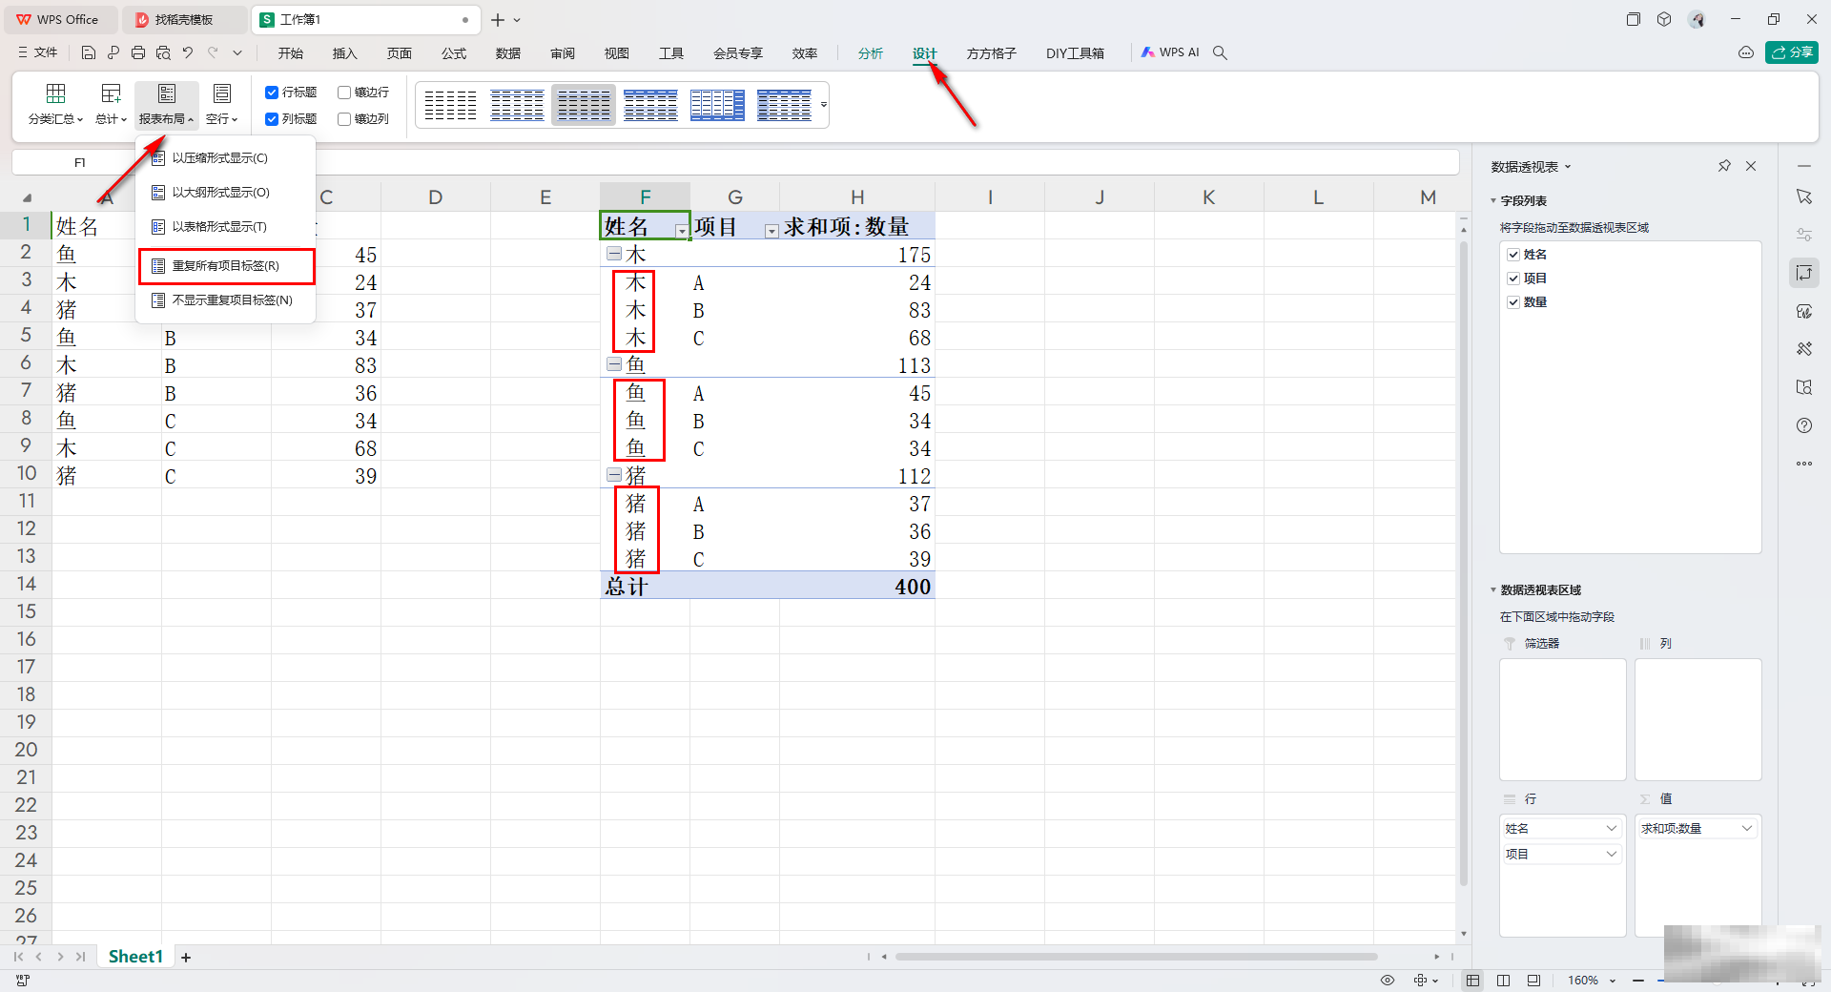This screenshot has height=992, width=1831.
Task: Open the find map icon in right sidebar
Action: tap(1804, 387)
